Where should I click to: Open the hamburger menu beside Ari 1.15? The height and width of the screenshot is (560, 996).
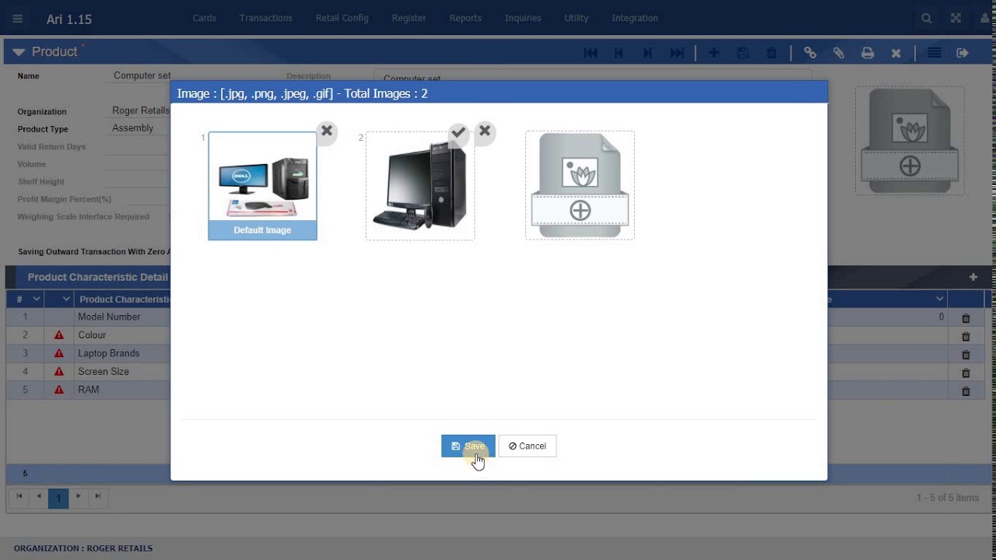tap(17, 19)
